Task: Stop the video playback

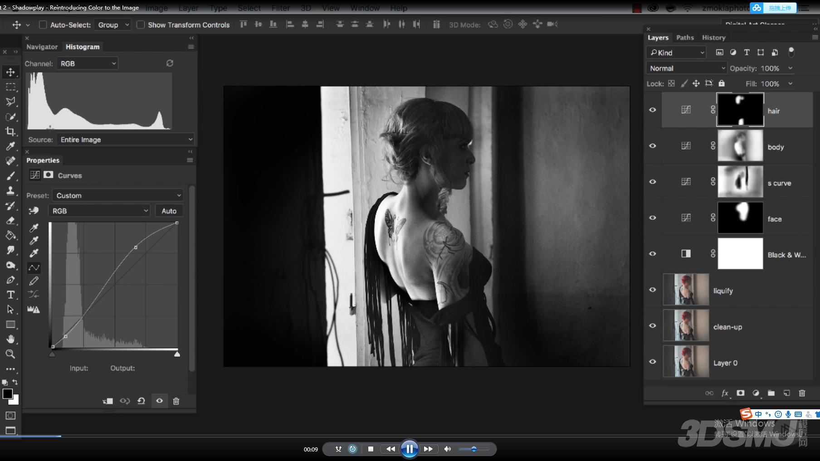Action: tap(371, 449)
